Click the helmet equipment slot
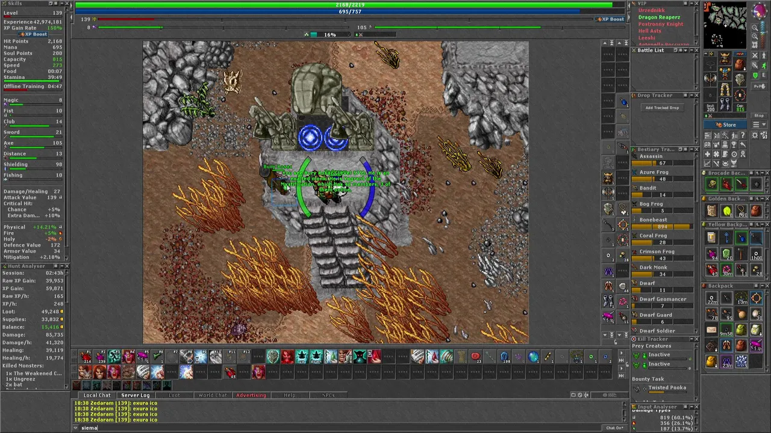Screen dimensions: 771x433 point(725,58)
